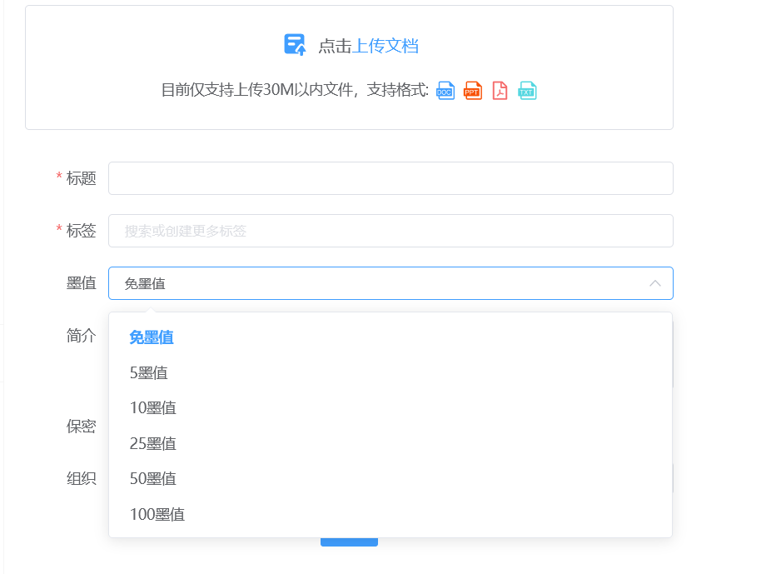Click the upload document icon
The width and height of the screenshot is (776, 574).
tap(295, 45)
